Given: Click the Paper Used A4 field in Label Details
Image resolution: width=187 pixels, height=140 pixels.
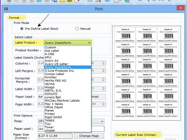Looking at the screenshot, I should click(41, 97).
